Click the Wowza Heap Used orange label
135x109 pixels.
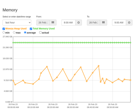(x=16, y=29)
